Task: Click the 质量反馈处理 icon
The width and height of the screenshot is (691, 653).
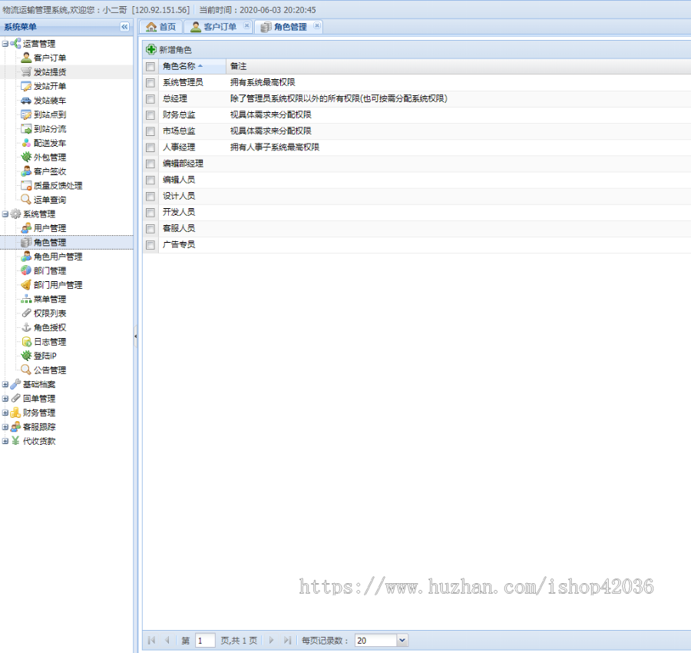Action: (26, 185)
